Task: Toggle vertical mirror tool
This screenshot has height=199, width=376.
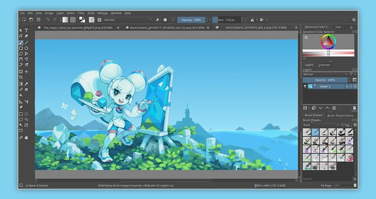Action: pyautogui.click(x=262, y=20)
